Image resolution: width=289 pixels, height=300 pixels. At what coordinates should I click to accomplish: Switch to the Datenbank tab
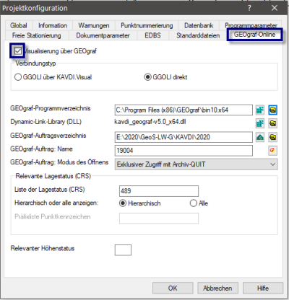199,25
